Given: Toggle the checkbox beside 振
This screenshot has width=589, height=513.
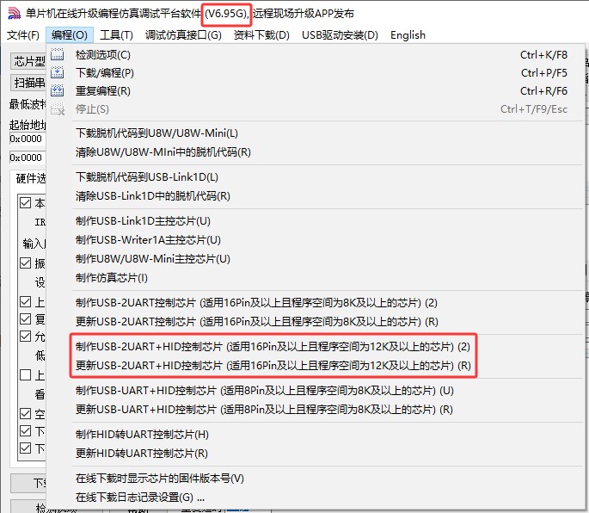Looking at the screenshot, I should pyautogui.click(x=26, y=263).
